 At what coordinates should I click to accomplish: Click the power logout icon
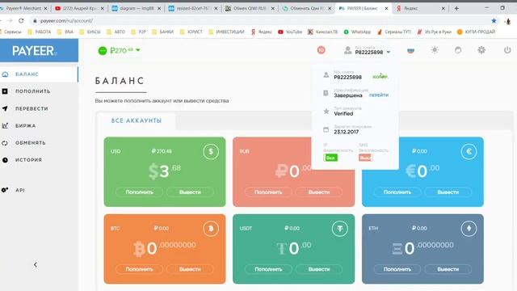pos(507,50)
